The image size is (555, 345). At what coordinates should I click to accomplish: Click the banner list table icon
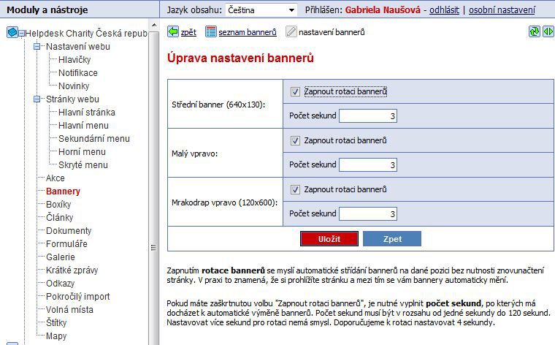tap(210, 32)
